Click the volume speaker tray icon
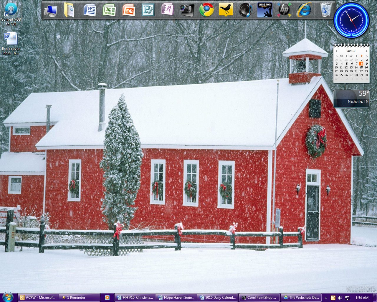377x302 pixels. coord(340,298)
